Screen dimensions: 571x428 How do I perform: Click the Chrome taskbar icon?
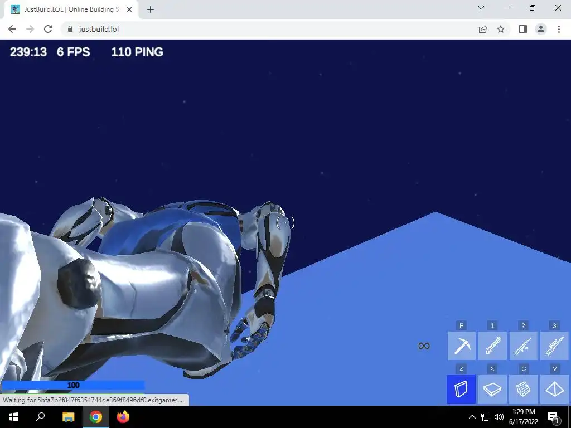pyautogui.click(x=96, y=417)
